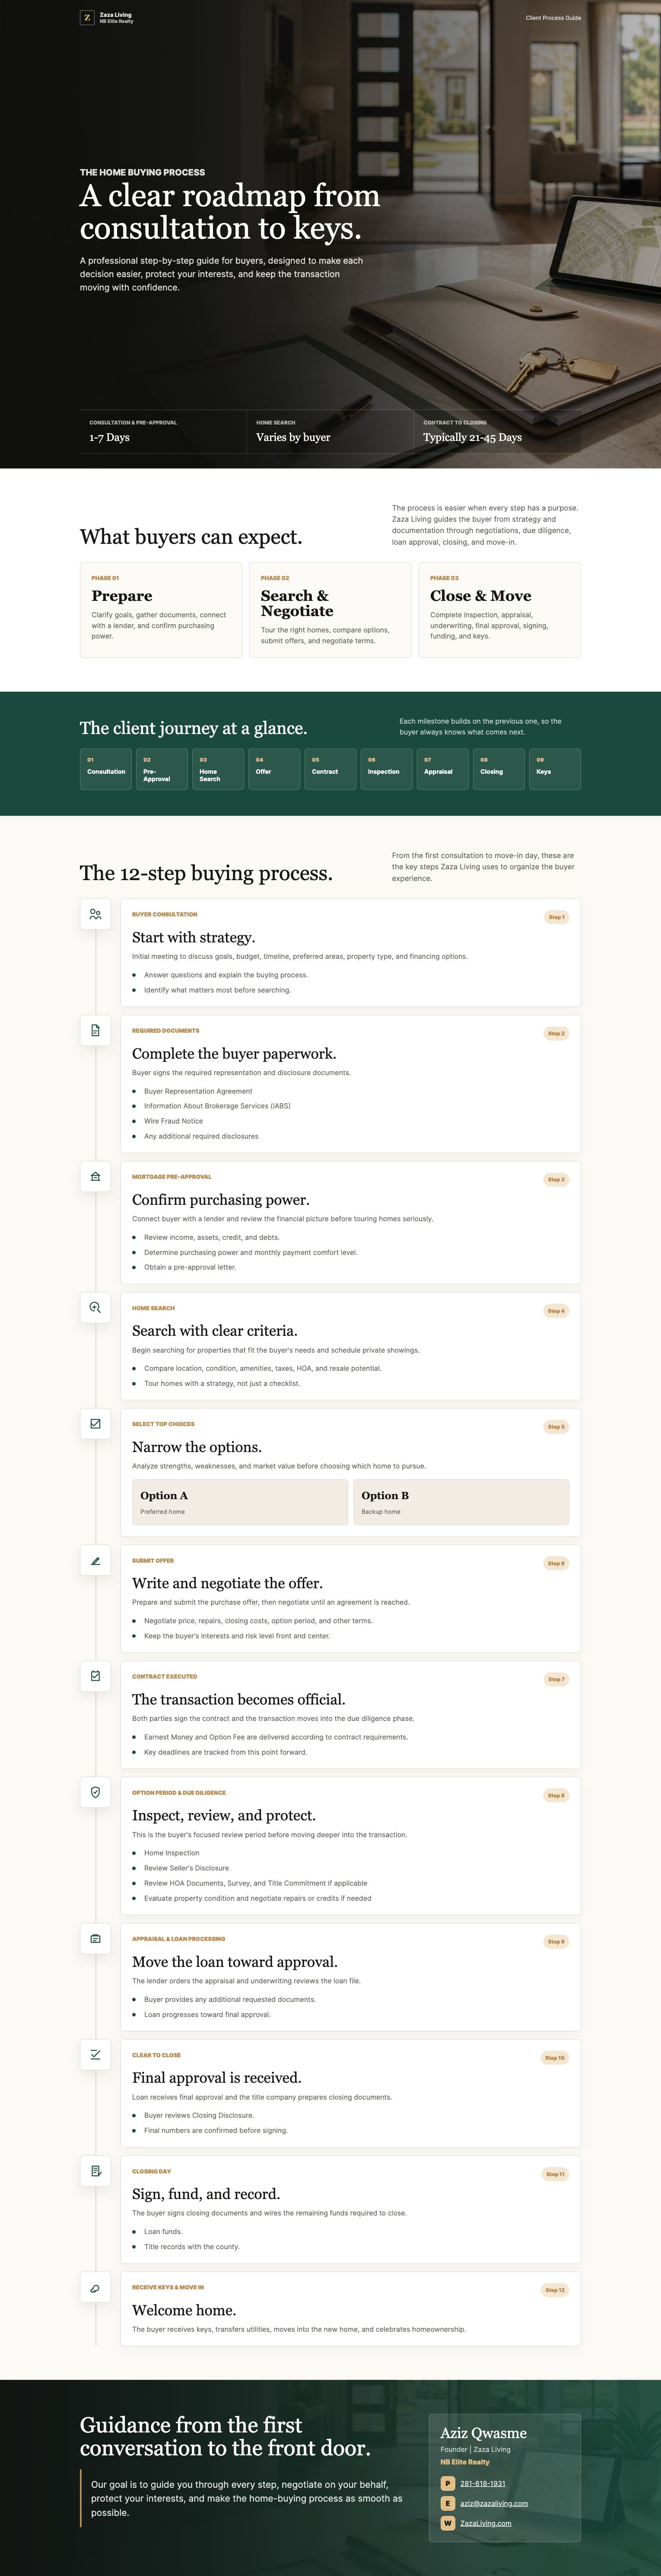Click the mortgage pre-approval bank icon

coord(95,1176)
